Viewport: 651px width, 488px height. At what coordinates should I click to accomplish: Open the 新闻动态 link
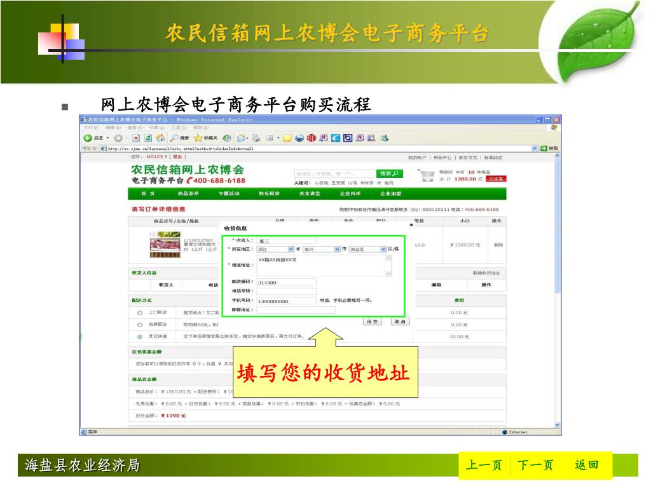pos(493,158)
